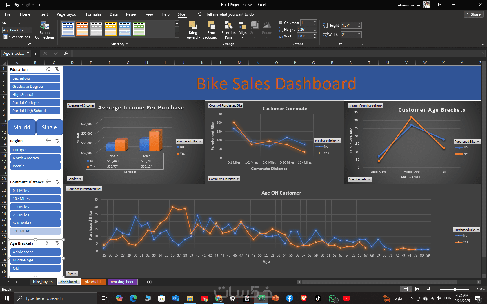The width and height of the screenshot is (487, 304).
Task: Click the Slicer Caption input field
Action: coord(17,30)
